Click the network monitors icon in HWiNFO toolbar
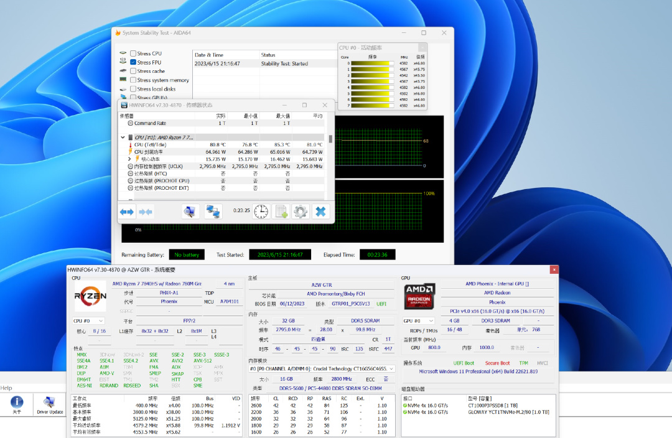The height and width of the screenshot is (438, 672). [213, 212]
